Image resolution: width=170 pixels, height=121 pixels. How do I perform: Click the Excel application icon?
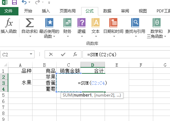(5, 2)
